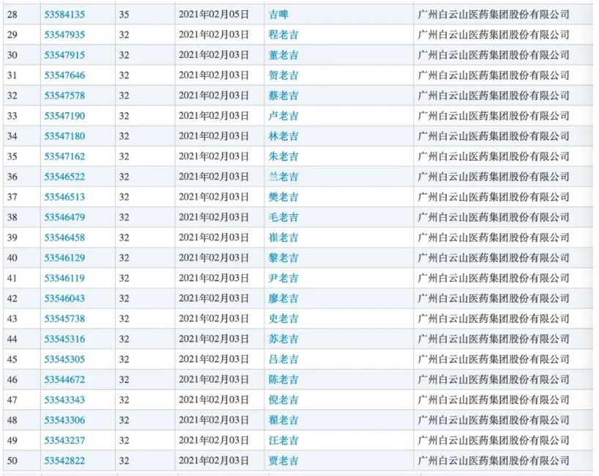Select date 2021年02月05日 in row 28
Viewport: 599px width, 476px height.
pyautogui.click(x=214, y=15)
